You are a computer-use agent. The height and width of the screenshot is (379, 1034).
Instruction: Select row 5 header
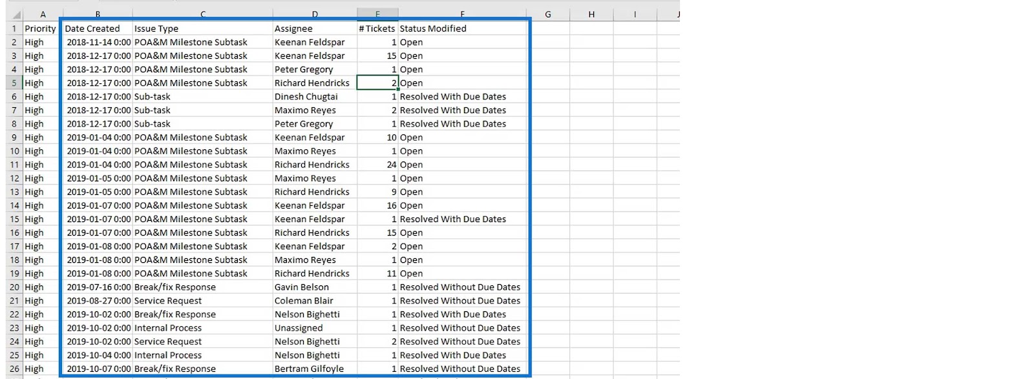[x=14, y=83]
